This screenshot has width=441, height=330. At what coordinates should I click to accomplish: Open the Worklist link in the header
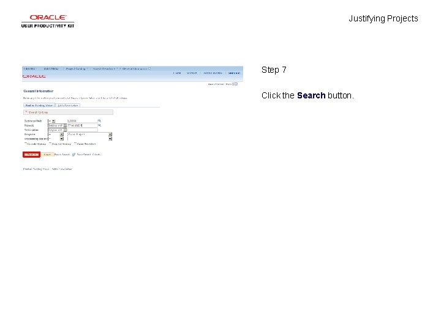click(192, 73)
